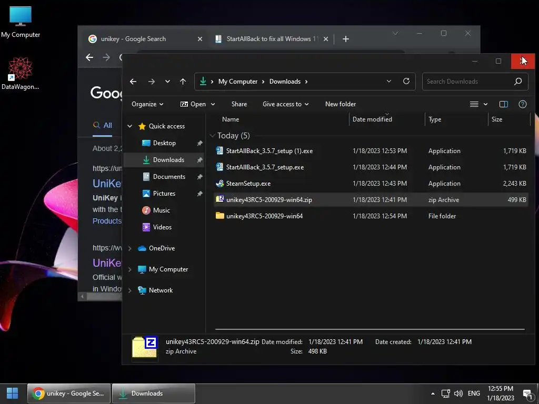Open the volume control in tray
Image resolution: width=539 pixels, height=404 pixels.
point(458,393)
